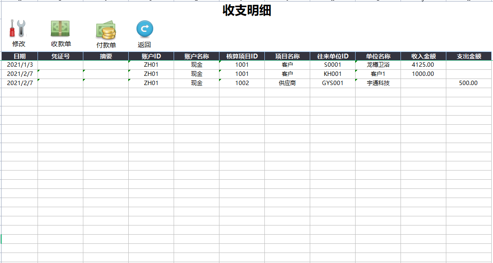Open the 摘要 cell dropdown in row one
Screen dimensions: 493x263
pyautogui.click(x=106, y=65)
